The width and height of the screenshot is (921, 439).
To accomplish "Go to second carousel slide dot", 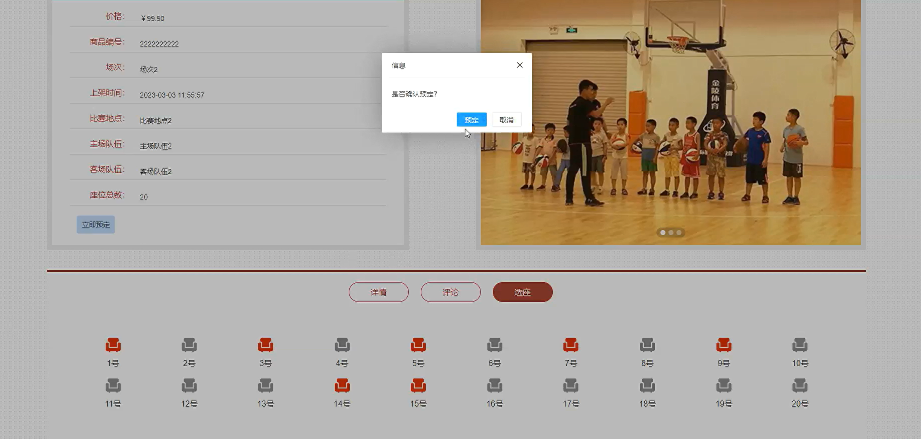I will [671, 233].
